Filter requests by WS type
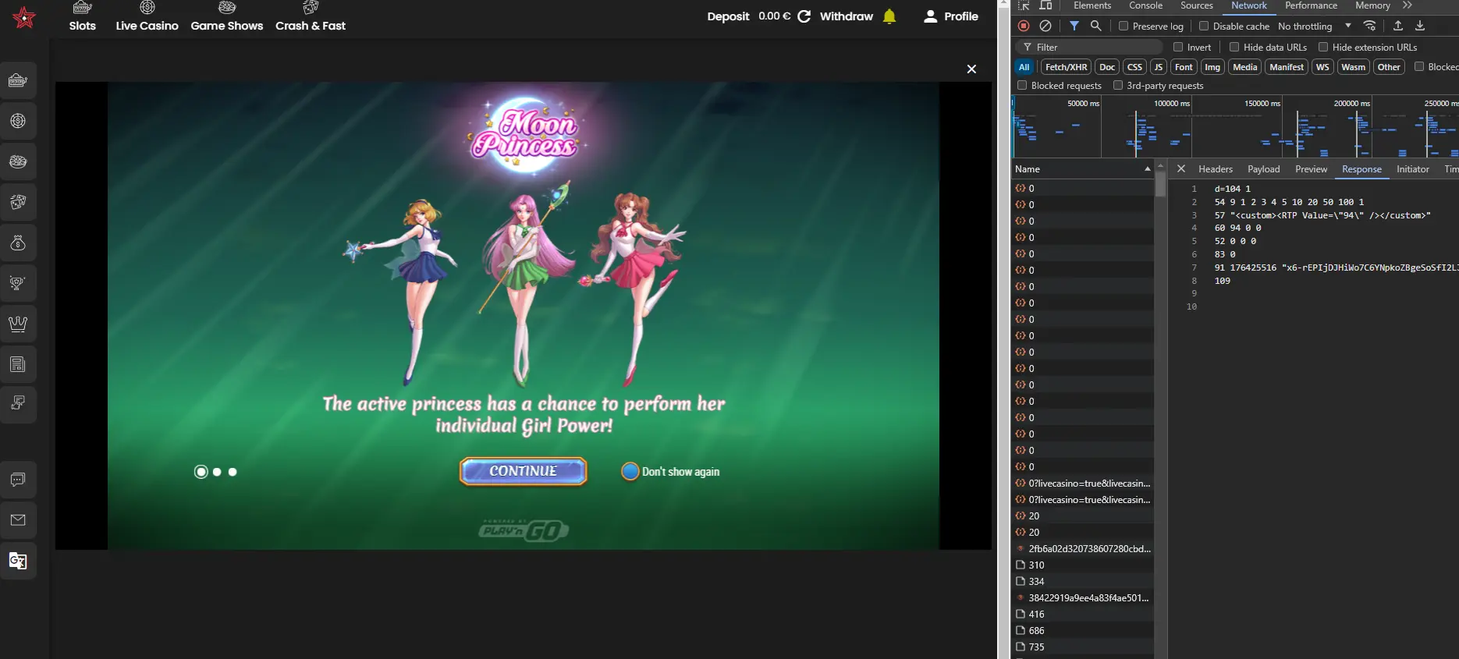This screenshot has width=1459, height=659. [x=1322, y=67]
